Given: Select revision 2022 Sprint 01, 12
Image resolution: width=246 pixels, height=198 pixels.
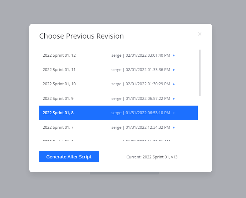Looking at the screenshot, I should (59, 55).
